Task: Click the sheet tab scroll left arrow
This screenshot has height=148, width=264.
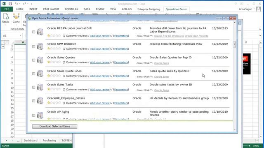Action: [x=7, y=141]
